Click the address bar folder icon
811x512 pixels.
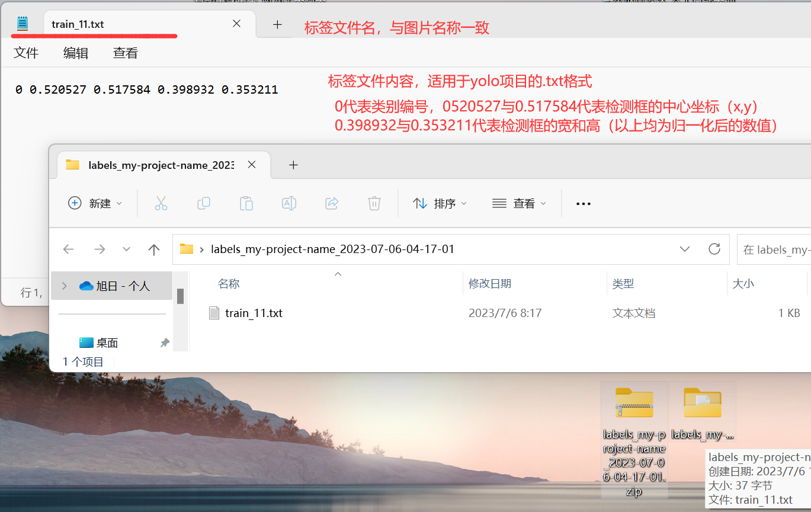pyautogui.click(x=187, y=249)
